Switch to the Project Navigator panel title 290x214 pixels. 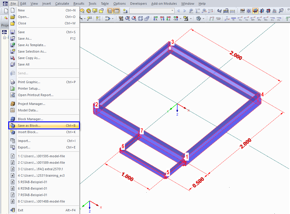click(x=5, y=25)
